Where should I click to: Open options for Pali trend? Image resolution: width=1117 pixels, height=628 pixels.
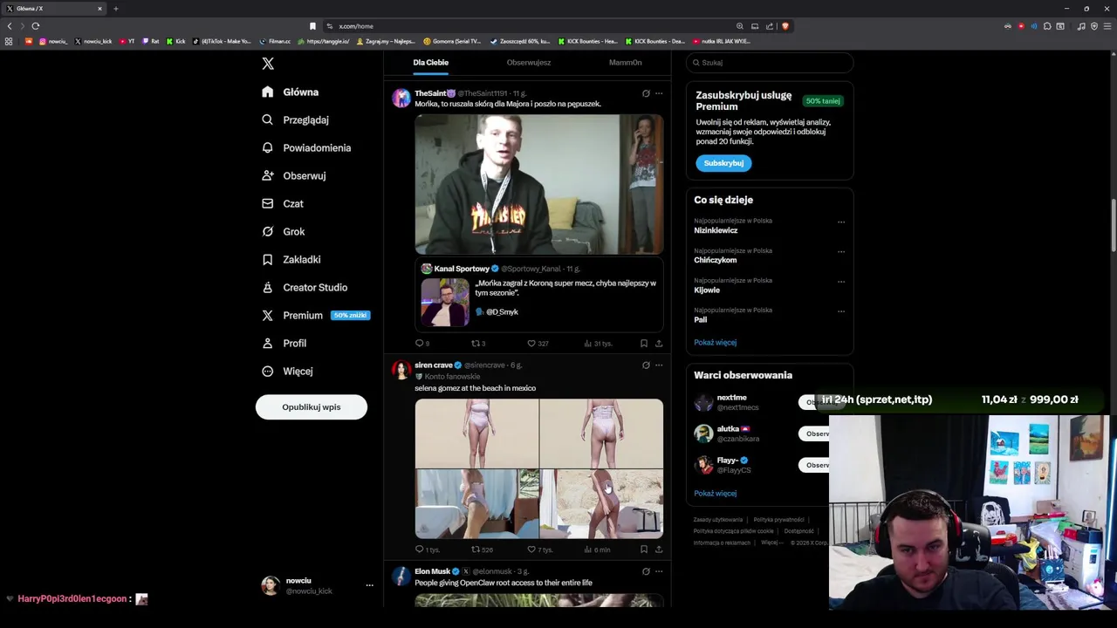(841, 311)
